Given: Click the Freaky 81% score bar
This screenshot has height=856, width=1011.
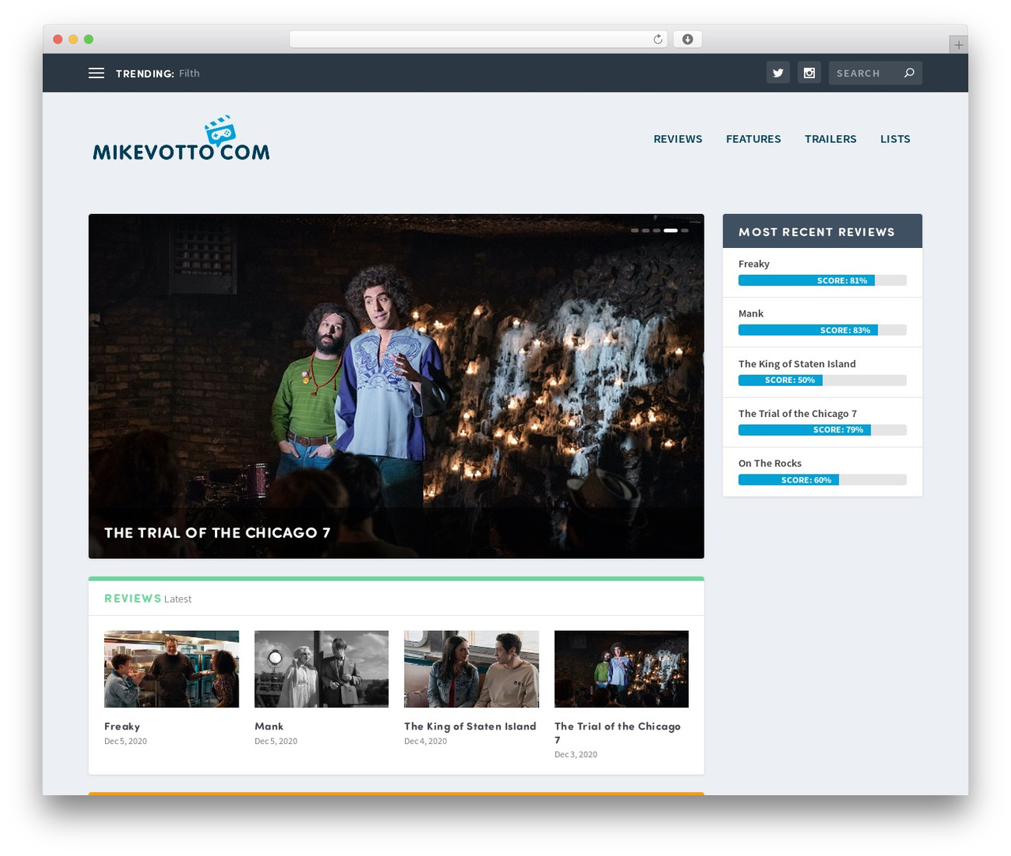Looking at the screenshot, I should tap(822, 280).
